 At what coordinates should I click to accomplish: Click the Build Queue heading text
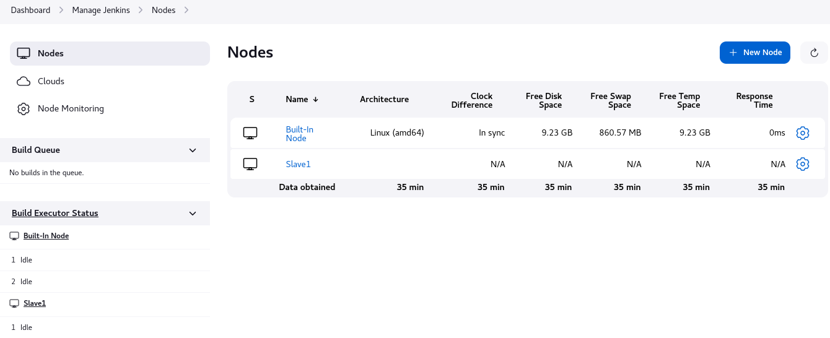[x=36, y=150]
